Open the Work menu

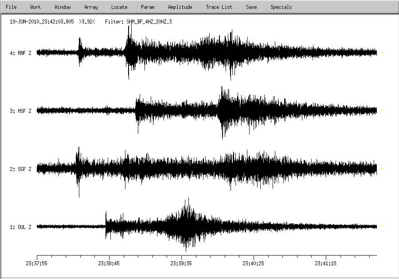tap(35, 7)
